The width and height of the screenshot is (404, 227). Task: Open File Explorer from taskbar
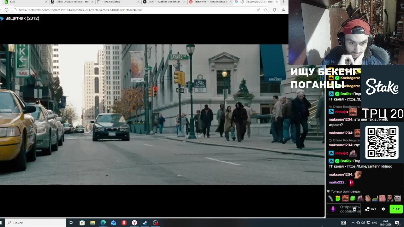coord(92,223)
